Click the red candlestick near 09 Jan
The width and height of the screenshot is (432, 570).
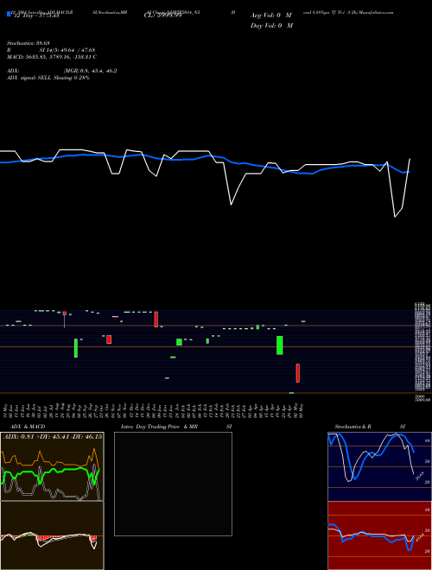click(156, 320)
